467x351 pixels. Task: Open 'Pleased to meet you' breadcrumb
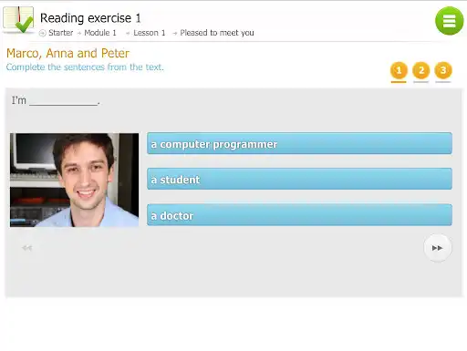(217, 33)
